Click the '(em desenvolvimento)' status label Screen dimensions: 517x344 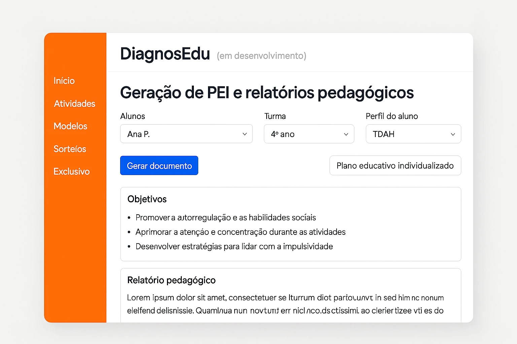pyautogui.click(x=261, y=56)
